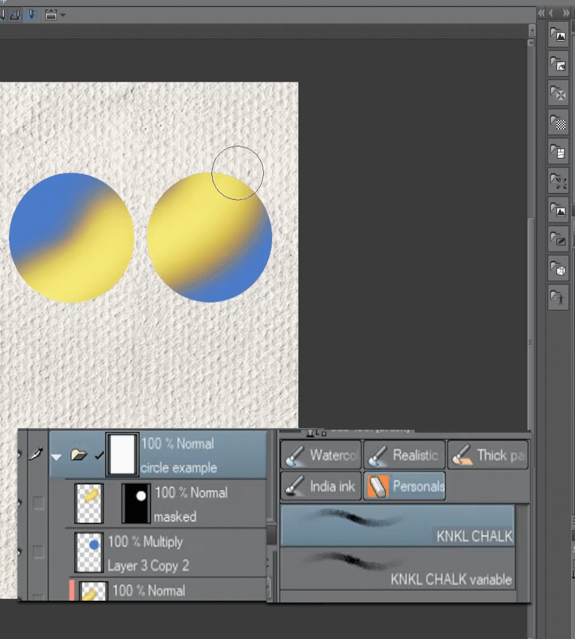Switch to the India ink brush group
This screenshot has width=575, height=639.
tap(321, 486)
